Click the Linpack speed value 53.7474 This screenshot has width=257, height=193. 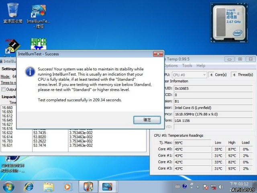point(40,146)
